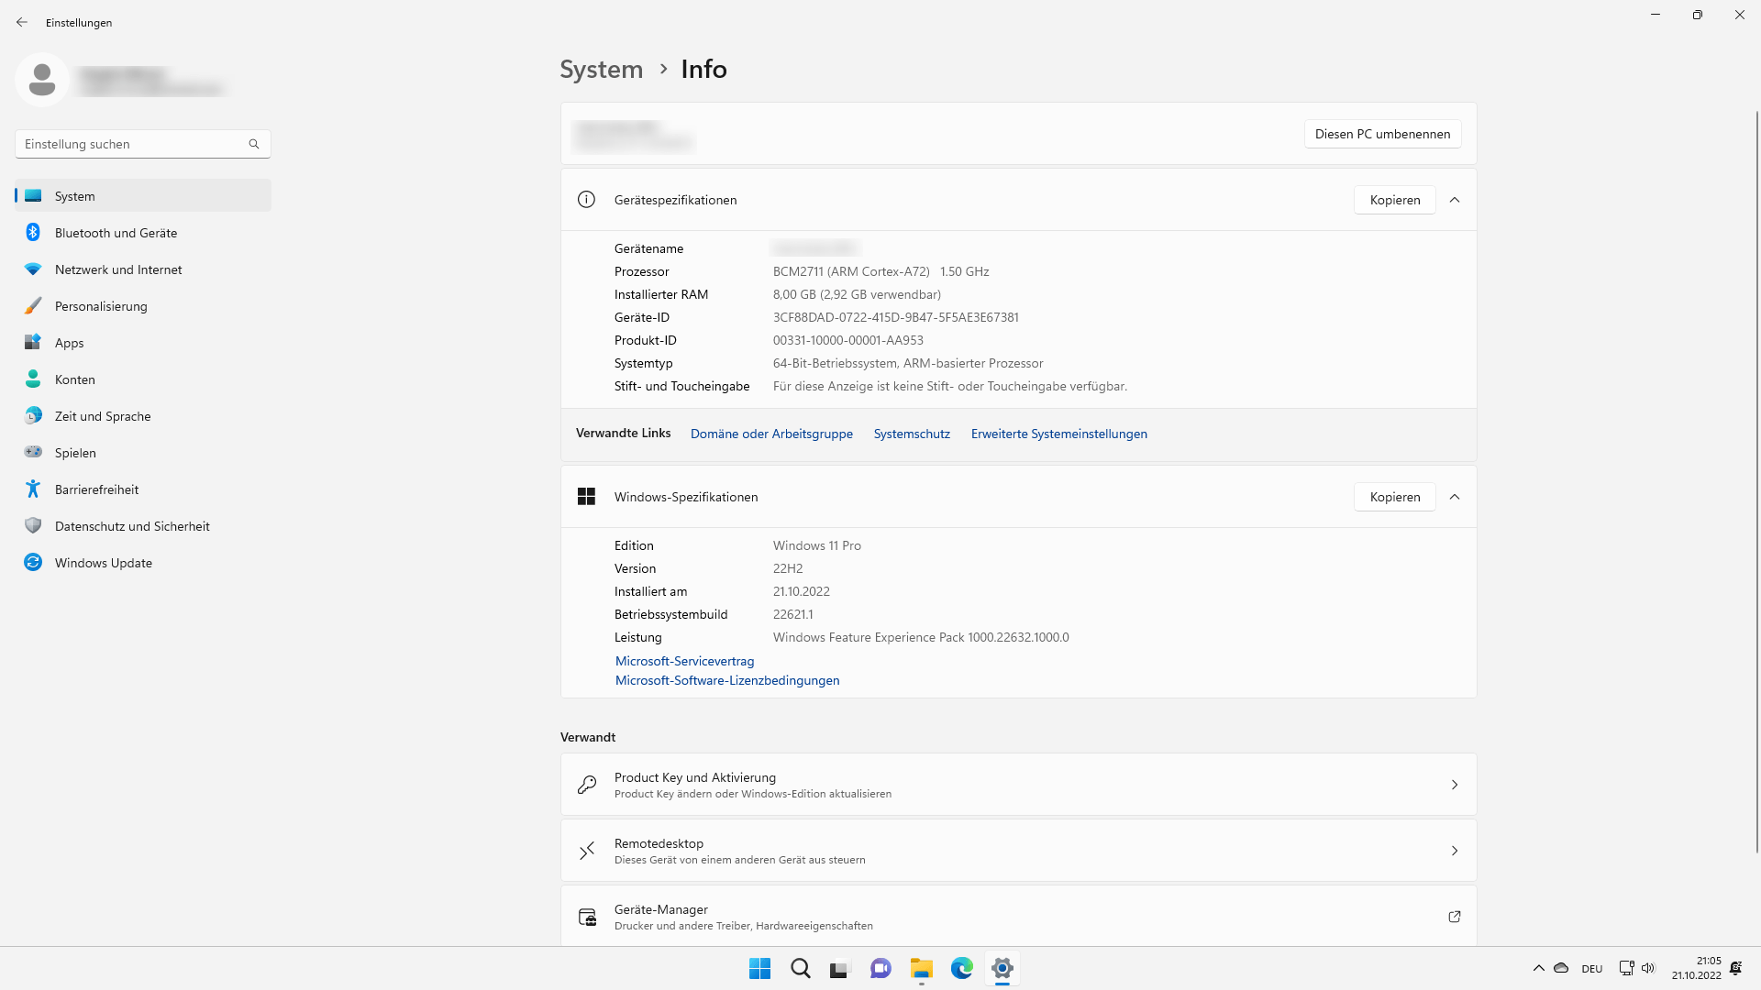
Task: Click the key icon for Product Key und Aktivierung
Action: click(587, 785)
